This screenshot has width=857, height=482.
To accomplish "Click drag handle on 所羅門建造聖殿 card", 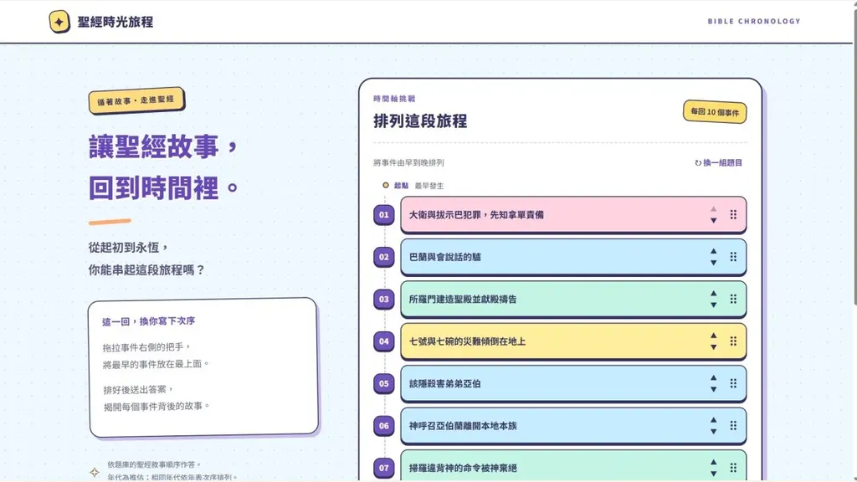I will pos(733,299).
